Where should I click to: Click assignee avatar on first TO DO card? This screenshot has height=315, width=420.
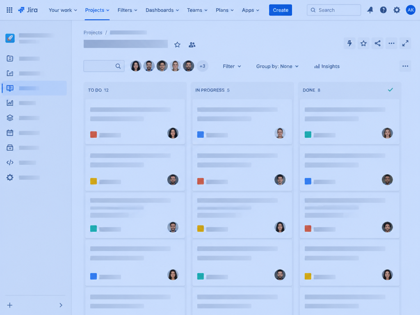(x=173, y=133)
